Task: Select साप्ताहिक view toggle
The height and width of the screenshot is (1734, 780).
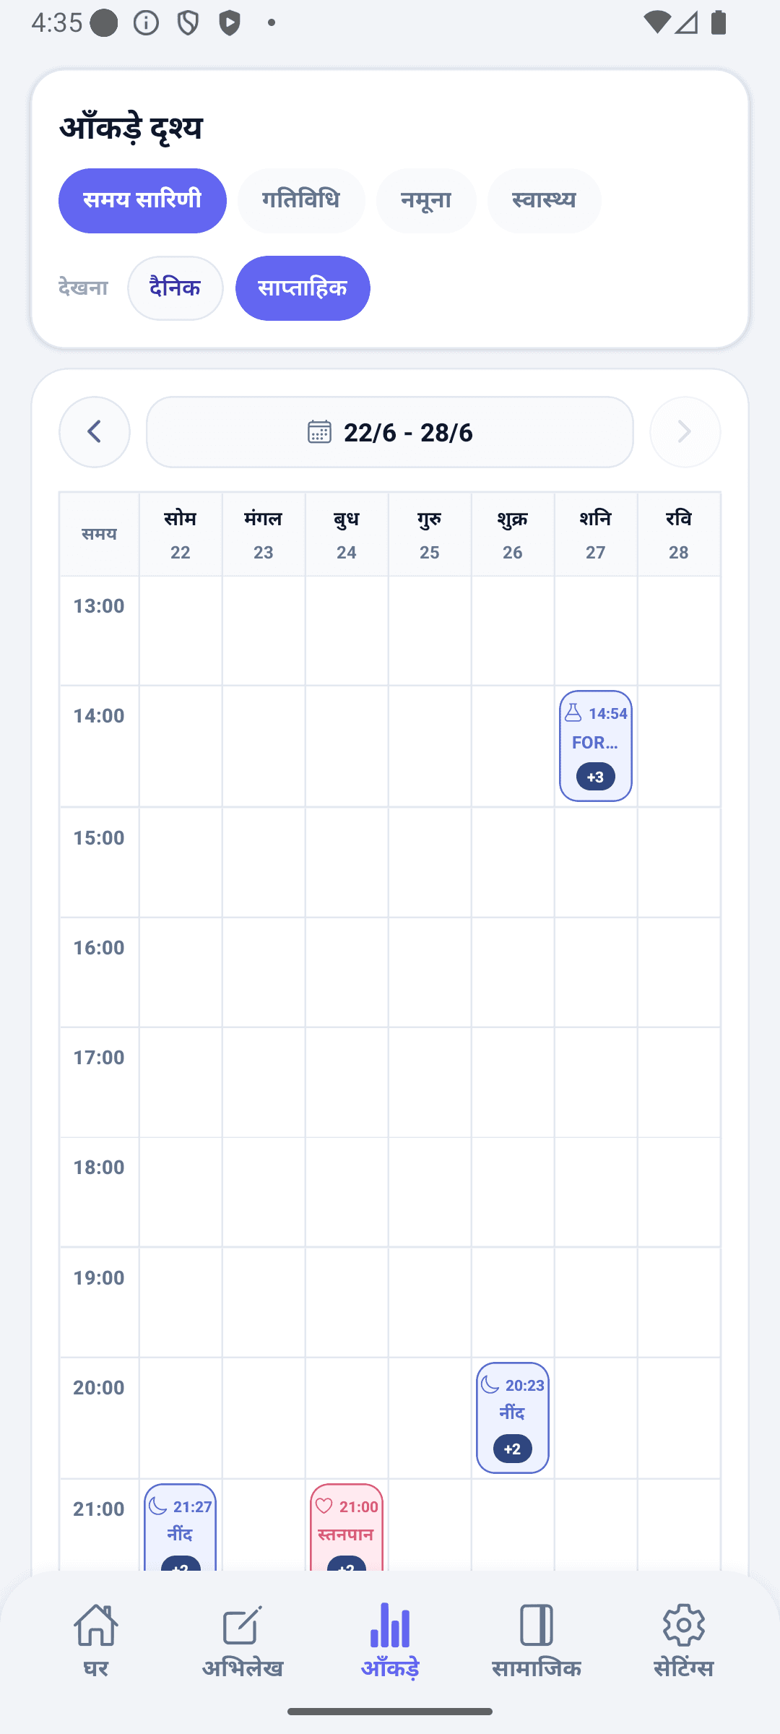Action: coord(303,288)
